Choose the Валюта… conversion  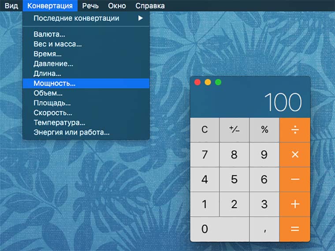(x=86, y=34)
